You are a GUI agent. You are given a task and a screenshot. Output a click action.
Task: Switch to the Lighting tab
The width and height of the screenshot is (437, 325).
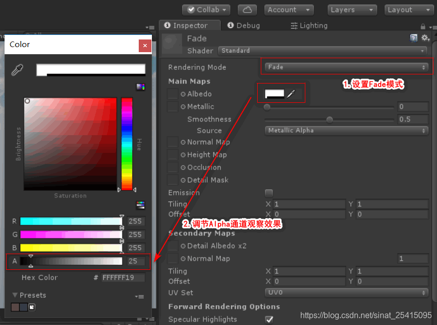click(309, 26)
